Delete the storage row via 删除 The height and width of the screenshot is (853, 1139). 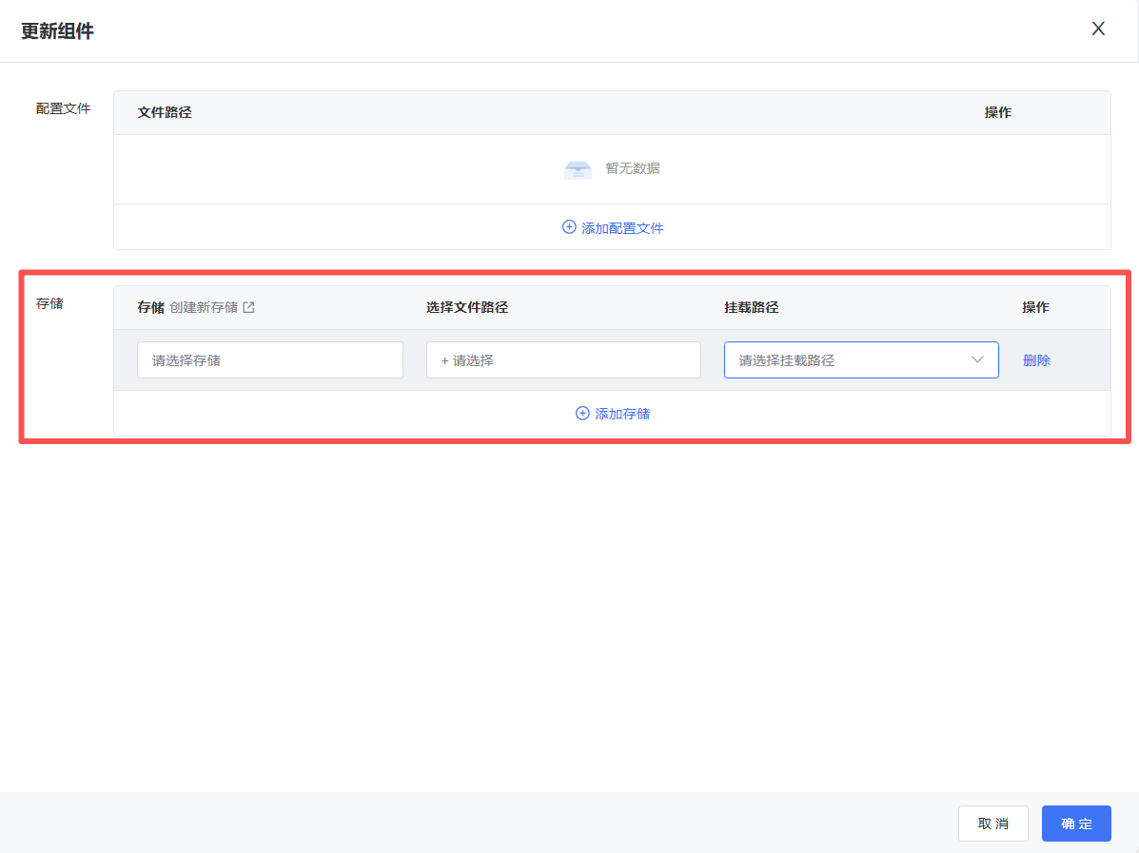(1036, 360)
